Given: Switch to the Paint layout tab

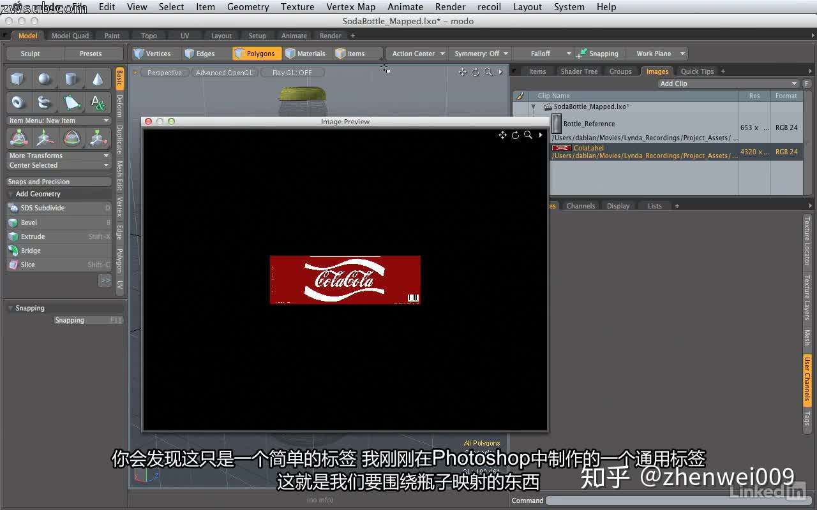Looking at the screenshot, I should [x=112, y=36].
